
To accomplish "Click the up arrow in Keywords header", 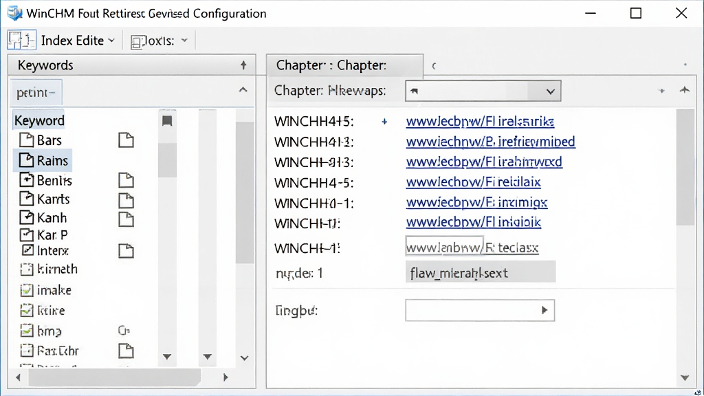I will click(243, 65).
